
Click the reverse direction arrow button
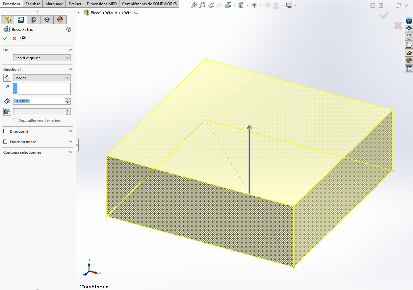click(7, 78)
